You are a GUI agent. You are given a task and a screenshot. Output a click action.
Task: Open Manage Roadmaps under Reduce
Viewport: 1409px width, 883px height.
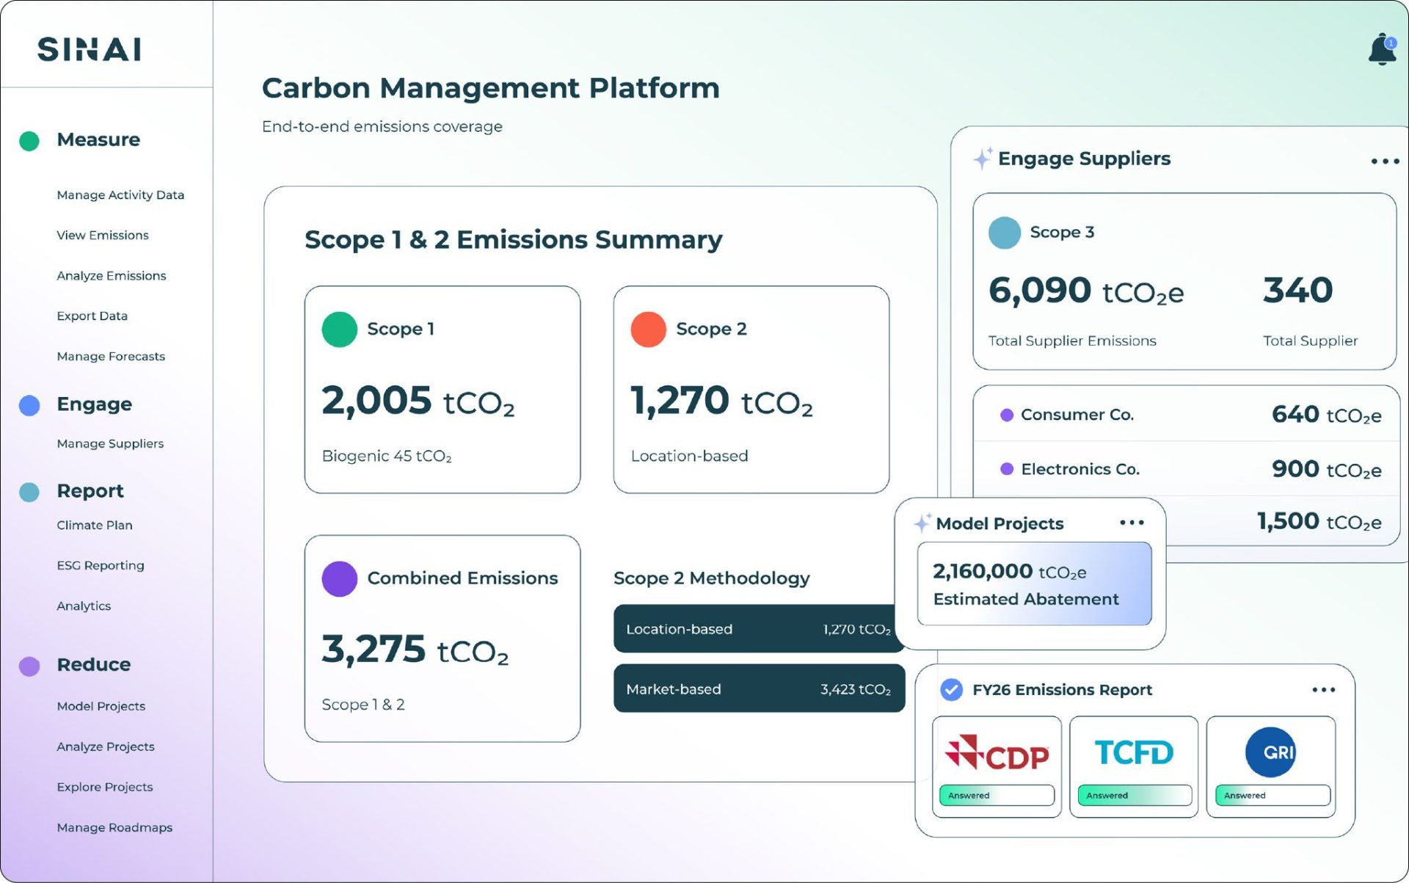[114, 827]
